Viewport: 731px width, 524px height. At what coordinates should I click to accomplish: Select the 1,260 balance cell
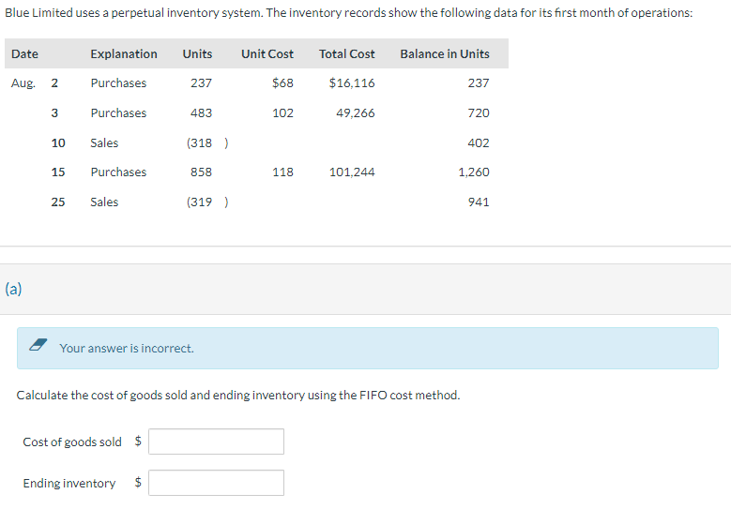[474, 172]
